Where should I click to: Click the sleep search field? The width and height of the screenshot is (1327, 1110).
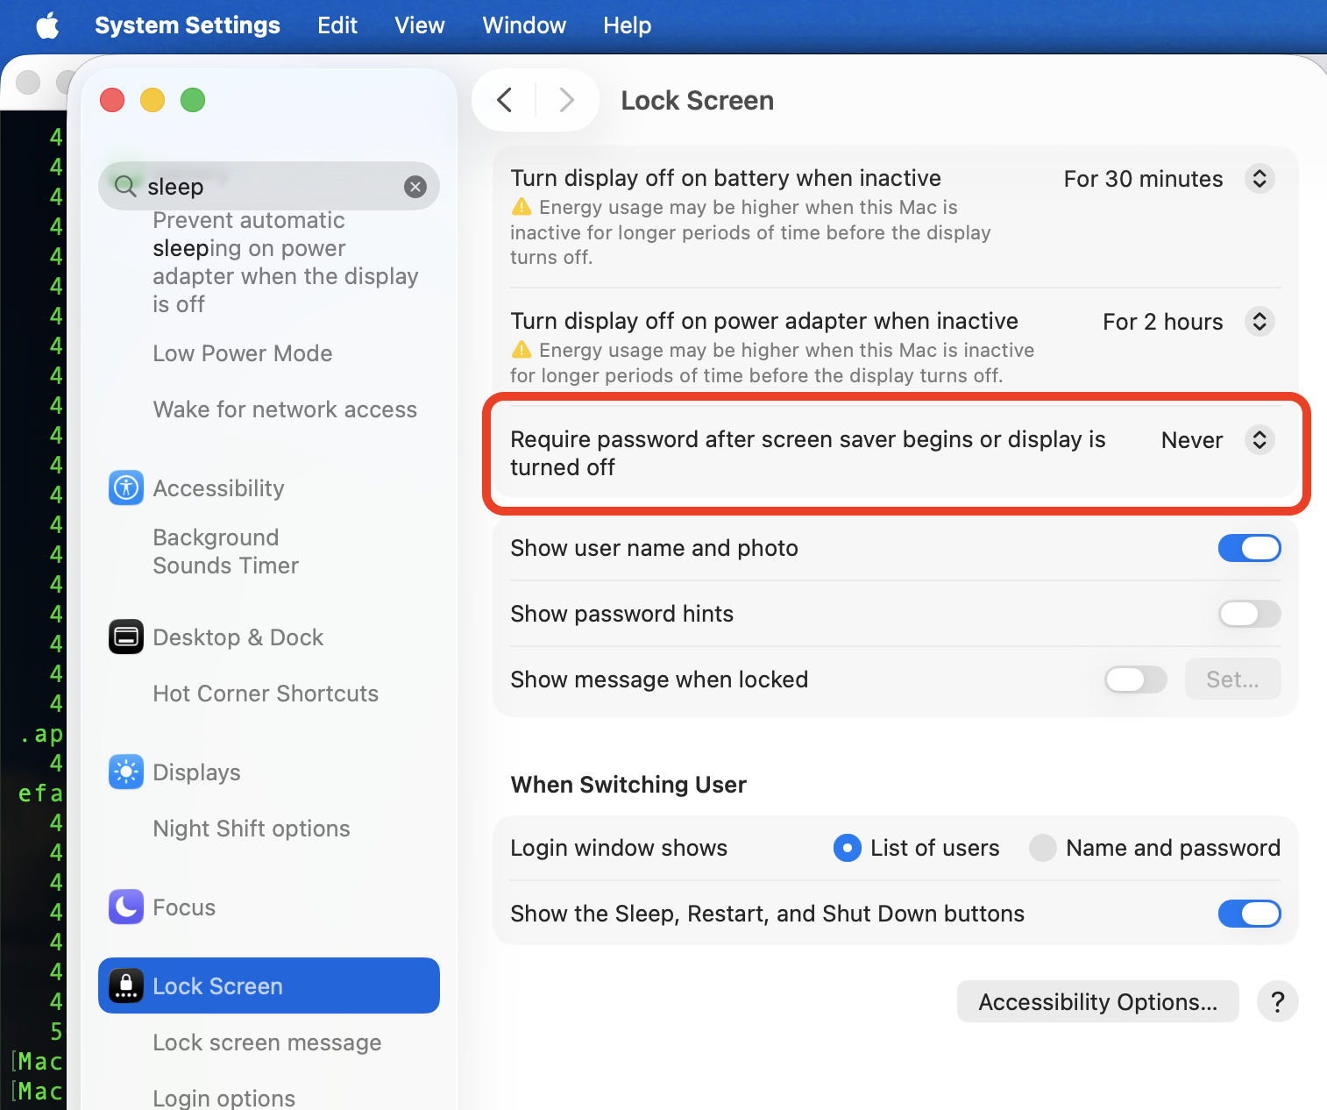[269, 186]
